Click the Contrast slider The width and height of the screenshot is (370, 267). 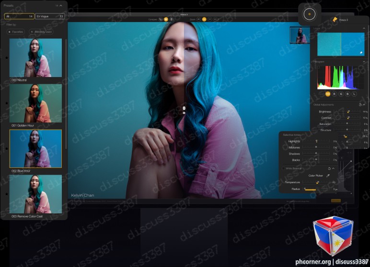(x=347, y=118)
